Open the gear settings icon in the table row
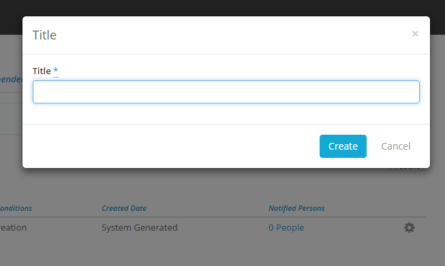The image size is (445, 266). (x=410, y=227)
